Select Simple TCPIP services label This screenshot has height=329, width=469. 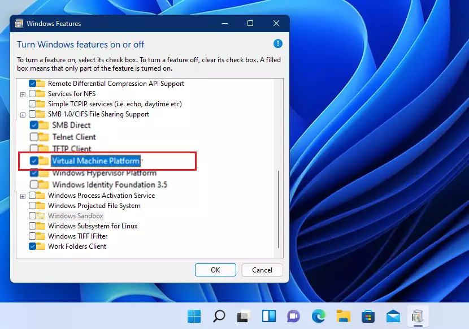point(115,104)
